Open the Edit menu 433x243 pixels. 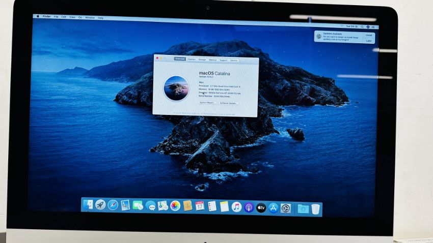64,17
